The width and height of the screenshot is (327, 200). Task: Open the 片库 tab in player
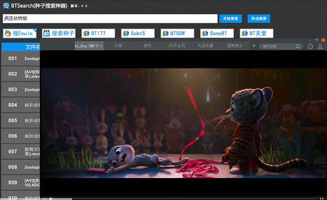(x=118, y=46)
